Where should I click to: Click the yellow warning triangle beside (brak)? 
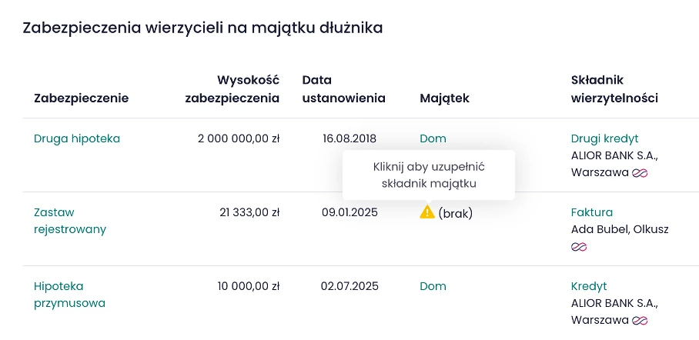[x=426, y=212]
